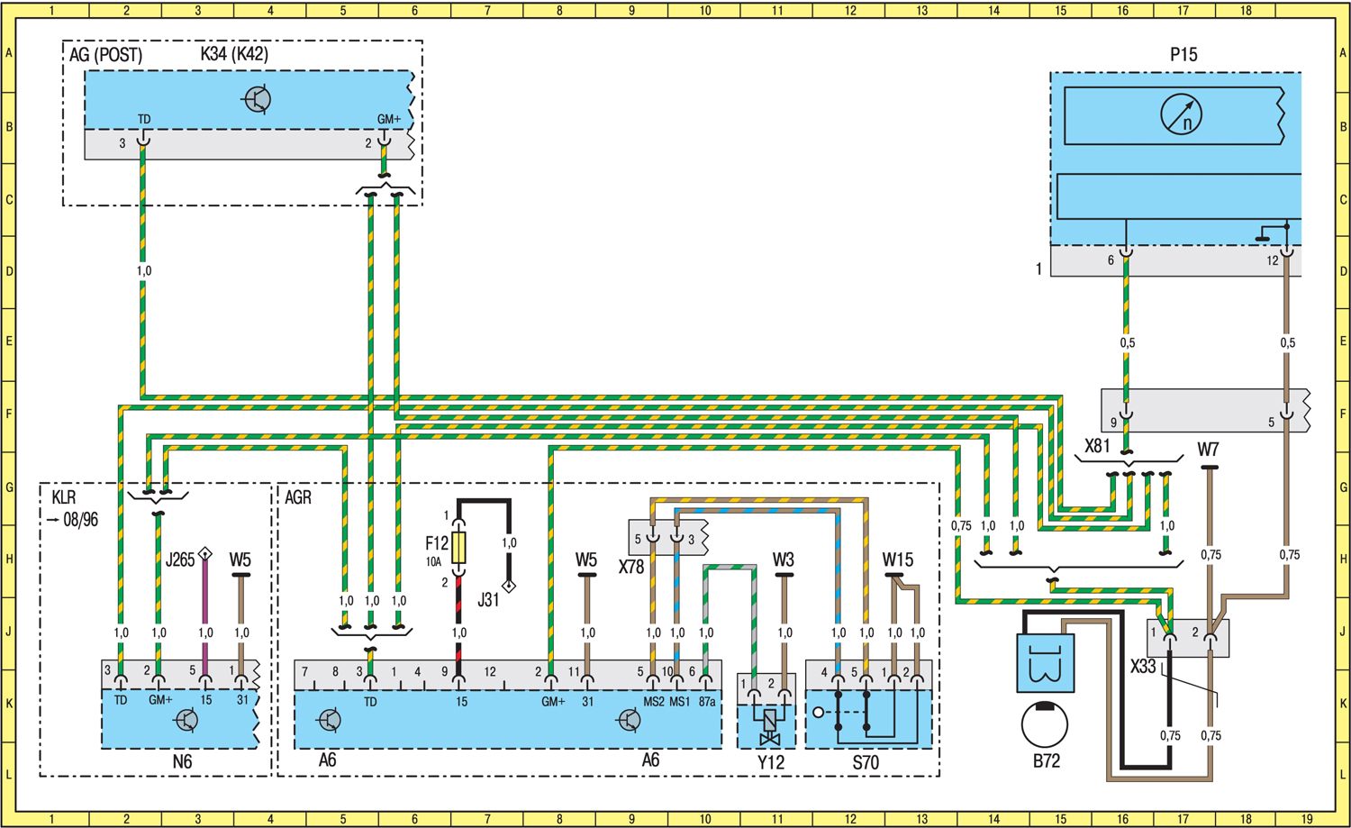Click the X78 connector block
The height and width of the screenshot is (828, 1351).
[667, 538]
